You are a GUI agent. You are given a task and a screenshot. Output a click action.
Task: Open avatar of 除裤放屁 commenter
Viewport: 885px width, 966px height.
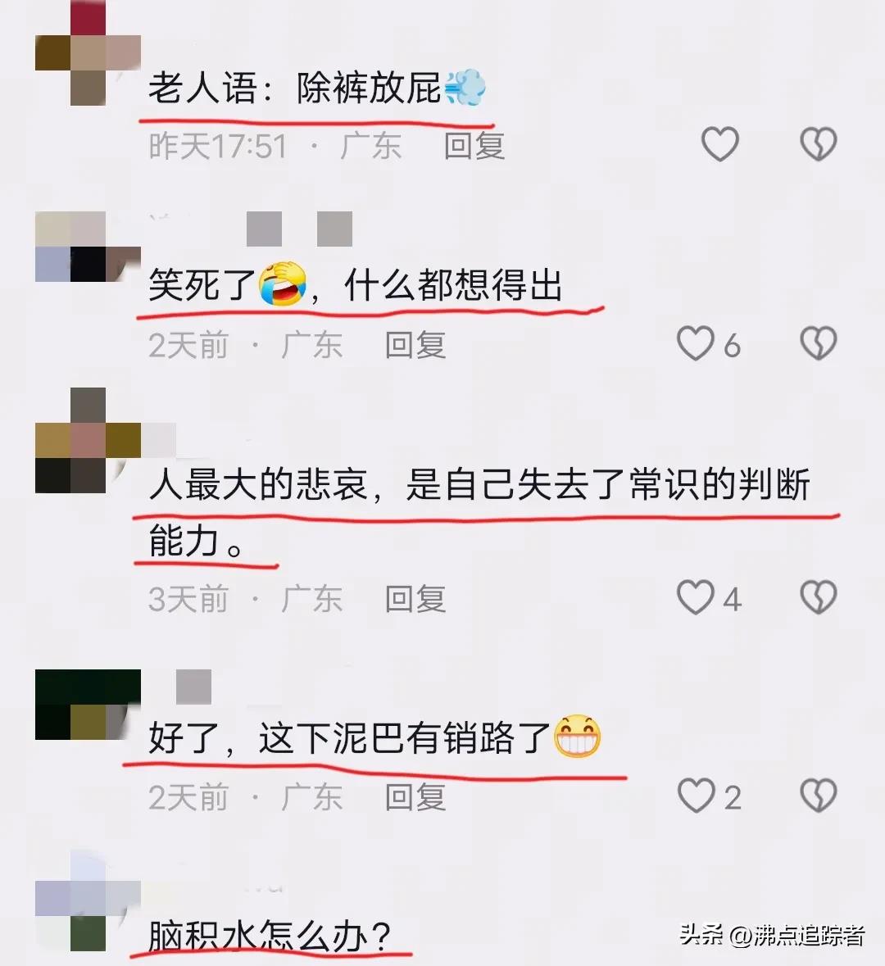pos(88,53)
